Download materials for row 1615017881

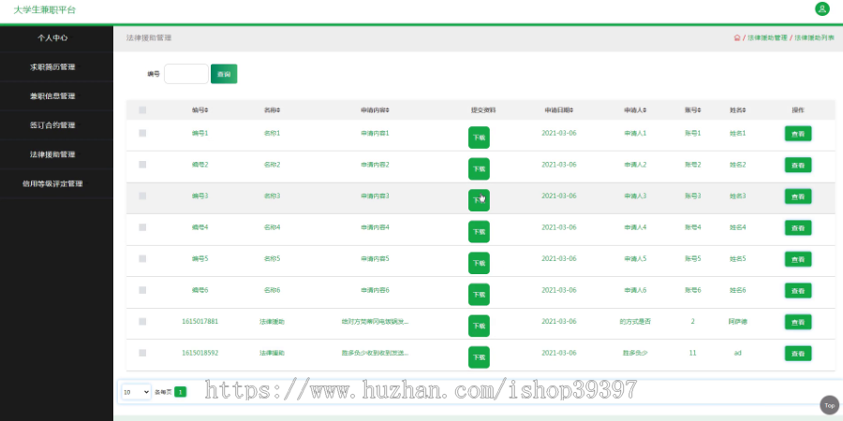(479, 326)
